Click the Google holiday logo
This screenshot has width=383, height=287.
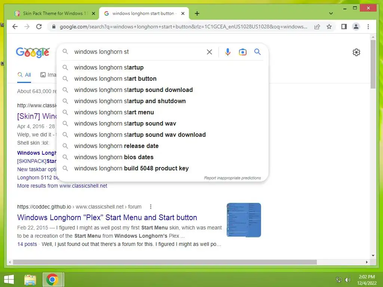pyautogui.click(x=33, y=52)
